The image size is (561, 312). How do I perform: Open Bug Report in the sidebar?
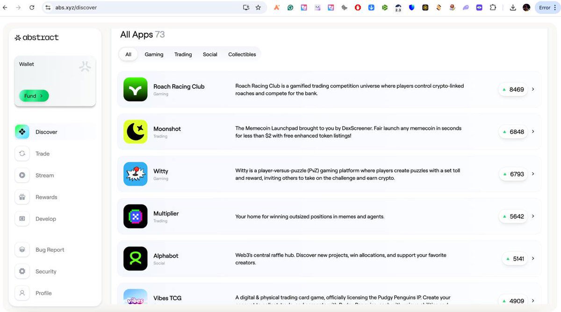pos(55,250)
